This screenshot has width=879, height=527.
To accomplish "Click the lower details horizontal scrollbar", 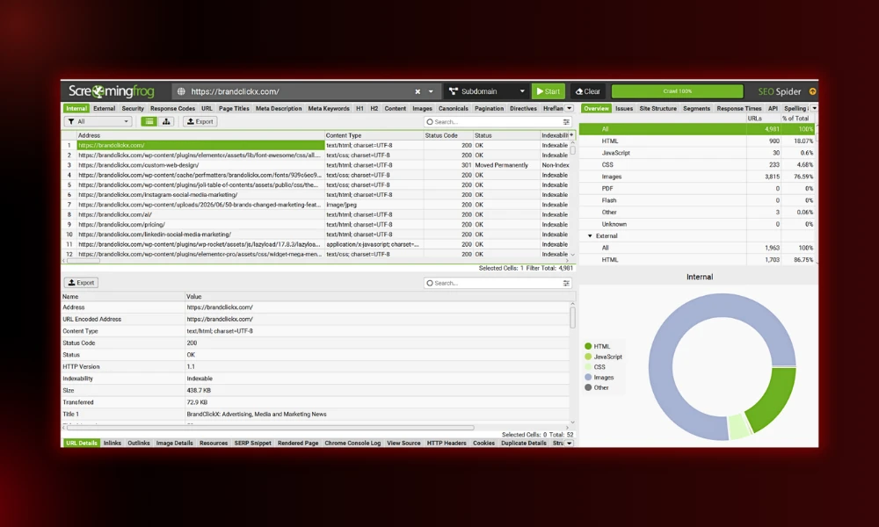I will click(270, 428).
